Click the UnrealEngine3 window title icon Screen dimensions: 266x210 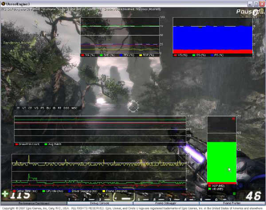(x=3, y=4)
